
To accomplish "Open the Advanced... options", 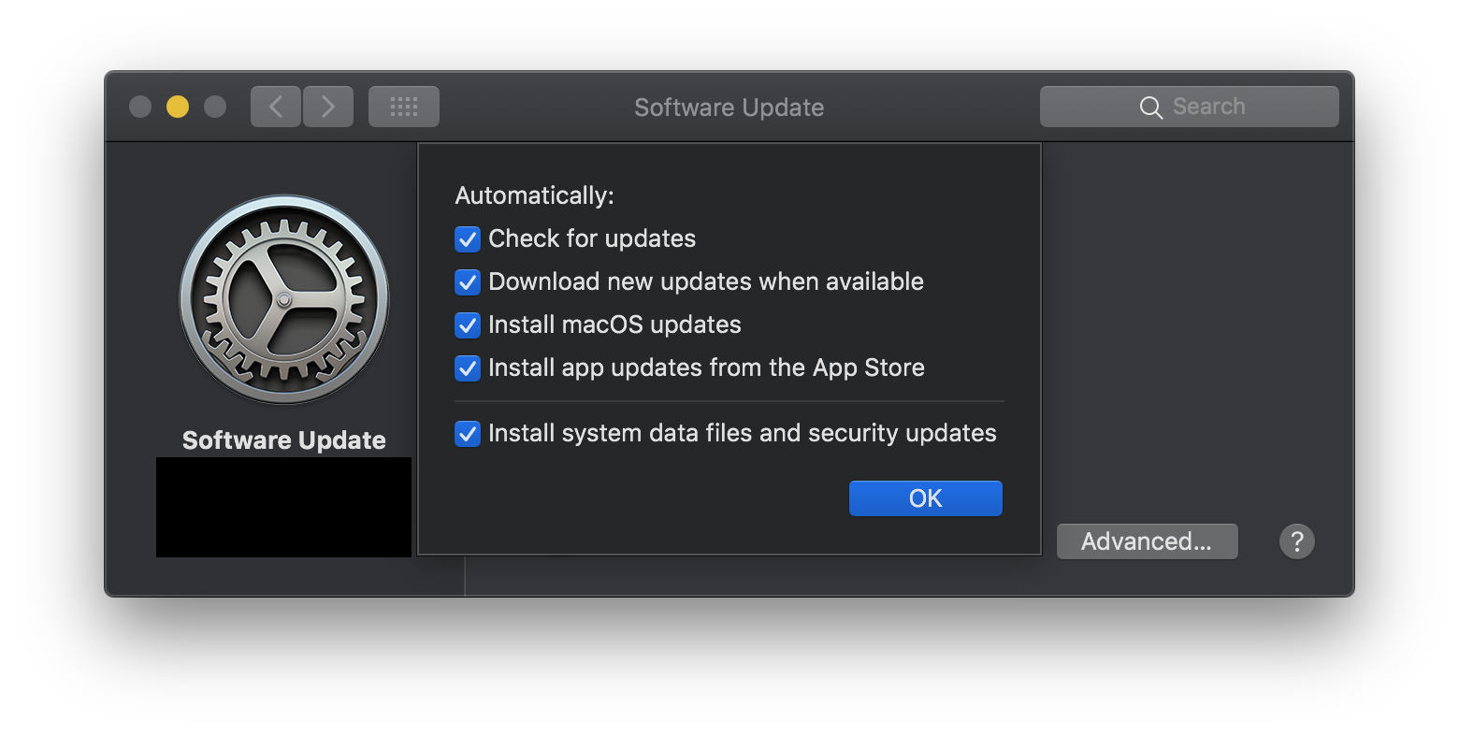I will coord(1147,541).
